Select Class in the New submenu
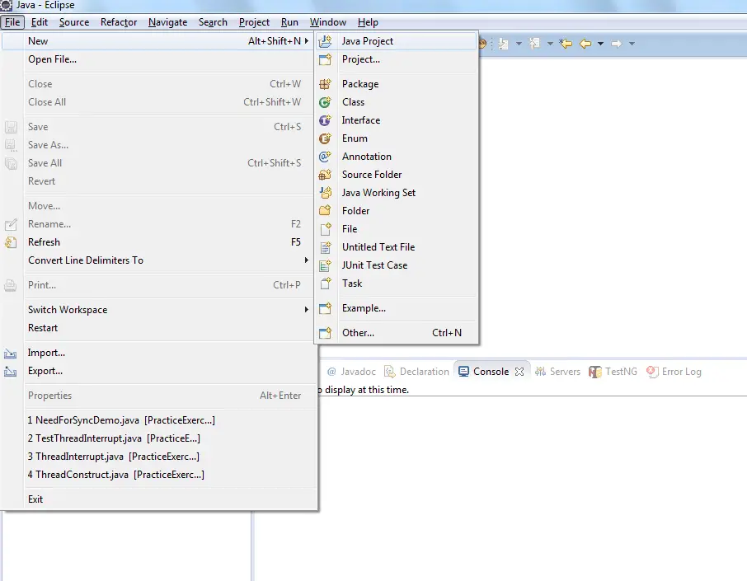 point(353,101)
